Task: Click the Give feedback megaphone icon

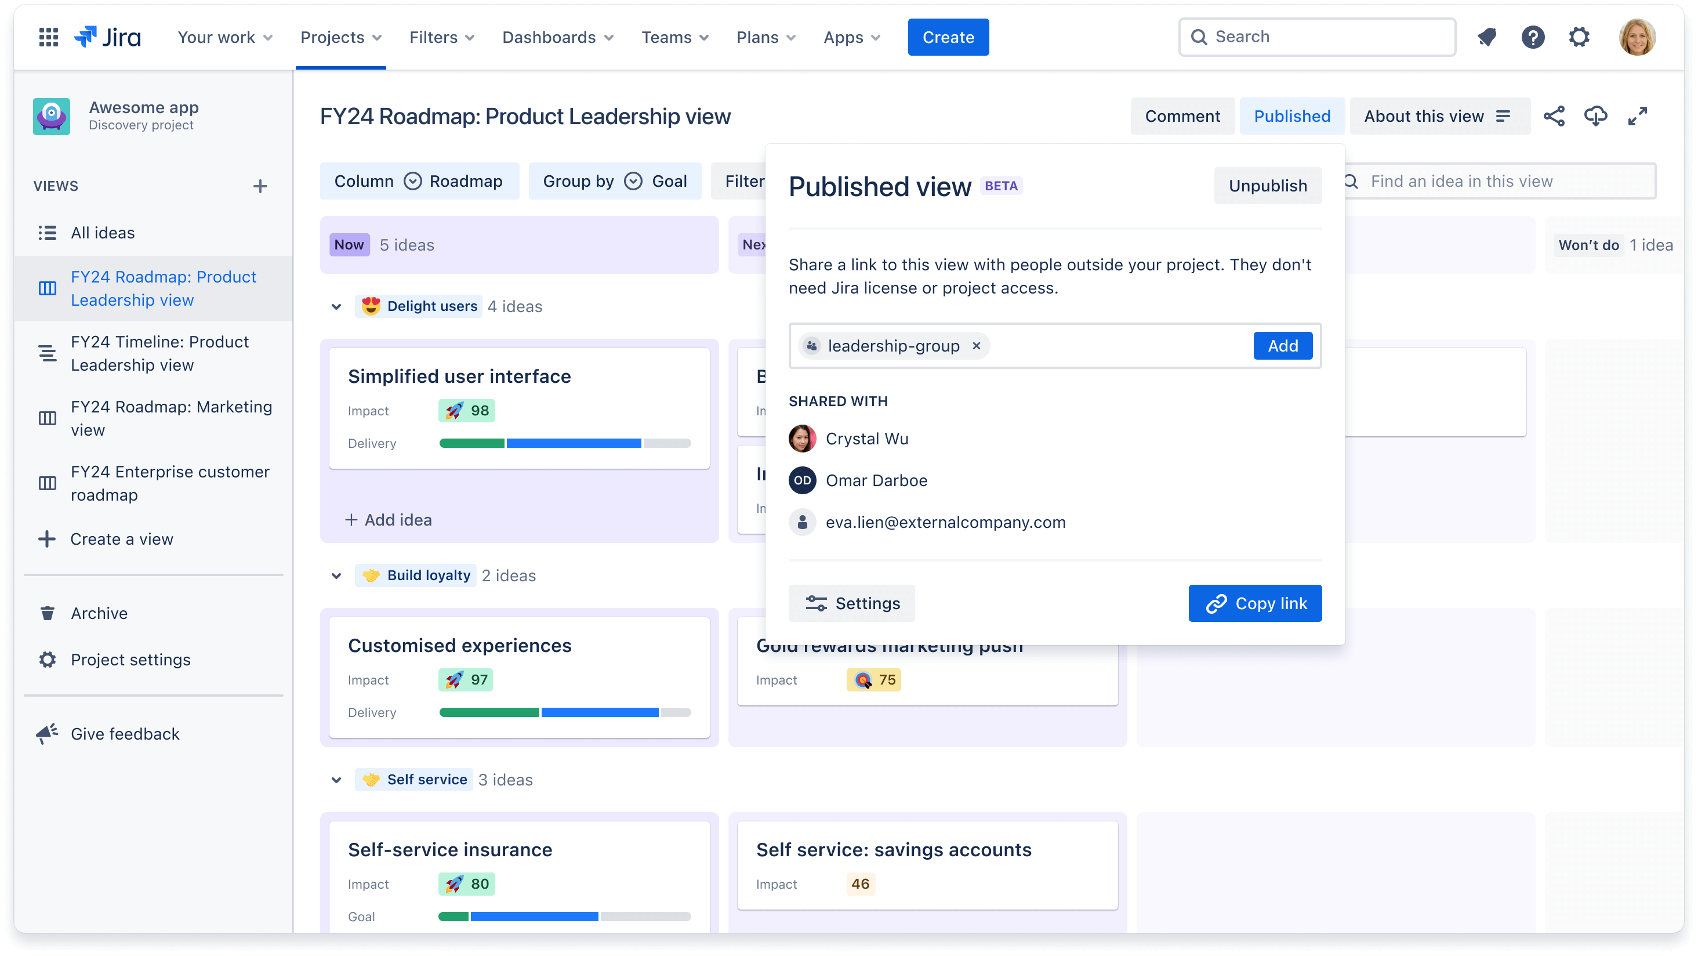Action: coord(46,733)
